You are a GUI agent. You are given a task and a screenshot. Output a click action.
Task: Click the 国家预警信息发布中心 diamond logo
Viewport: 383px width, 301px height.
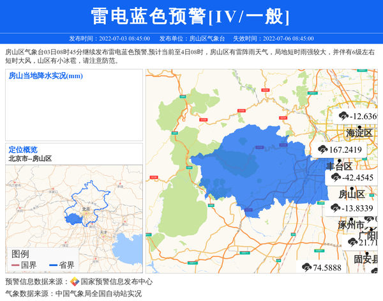[x=75, y=282]
